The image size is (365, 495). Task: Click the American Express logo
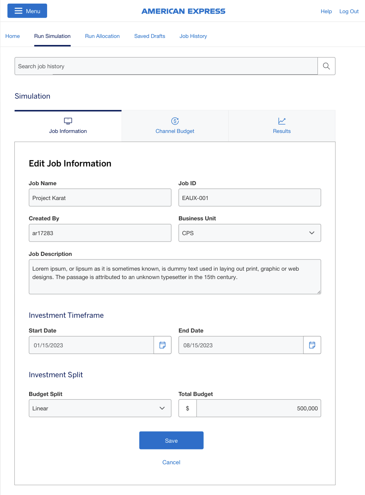click(x=183, y=11)
